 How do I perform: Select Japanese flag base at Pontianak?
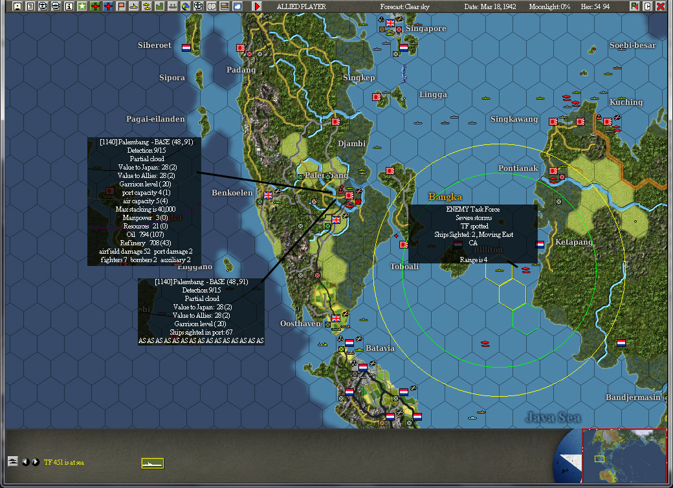click(x=553, y=171)
